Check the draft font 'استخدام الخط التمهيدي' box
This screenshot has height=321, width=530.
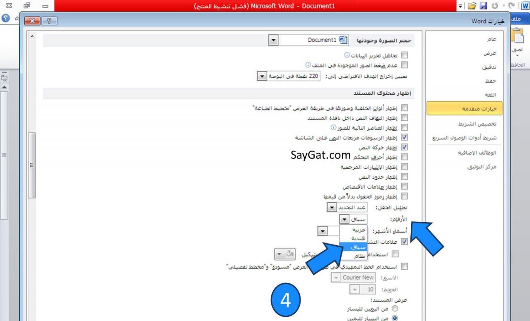click(x=405, y=266)
